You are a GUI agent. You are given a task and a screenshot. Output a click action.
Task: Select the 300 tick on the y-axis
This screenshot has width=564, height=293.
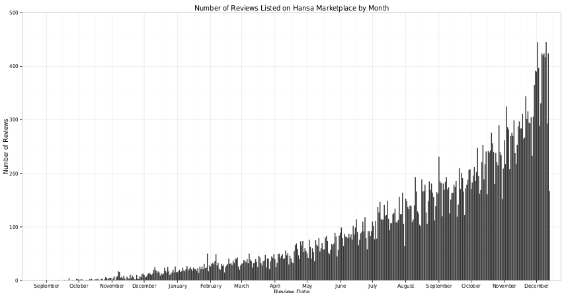click(15, 120)
